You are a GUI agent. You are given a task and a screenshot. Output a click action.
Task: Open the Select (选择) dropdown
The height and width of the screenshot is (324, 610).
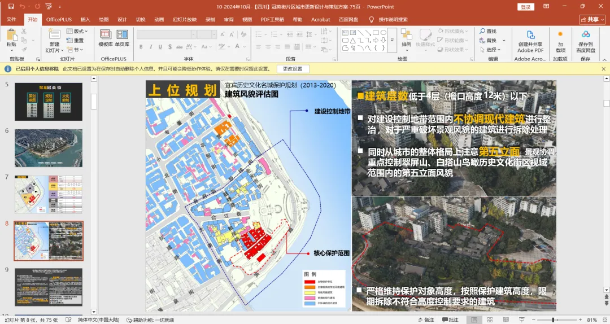(490, 50)
